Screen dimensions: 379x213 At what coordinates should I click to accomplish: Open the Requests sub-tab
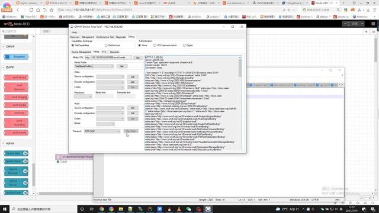click(114, 52)
